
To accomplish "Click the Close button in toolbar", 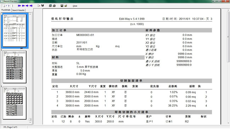I will tap(75, 6).
